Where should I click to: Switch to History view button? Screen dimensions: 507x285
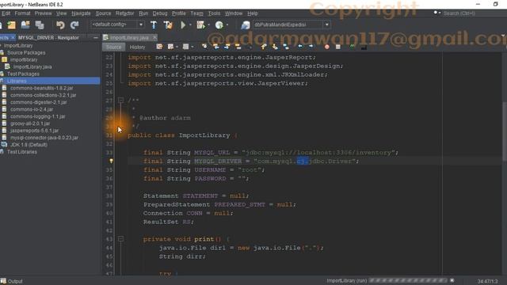[137, 47]
